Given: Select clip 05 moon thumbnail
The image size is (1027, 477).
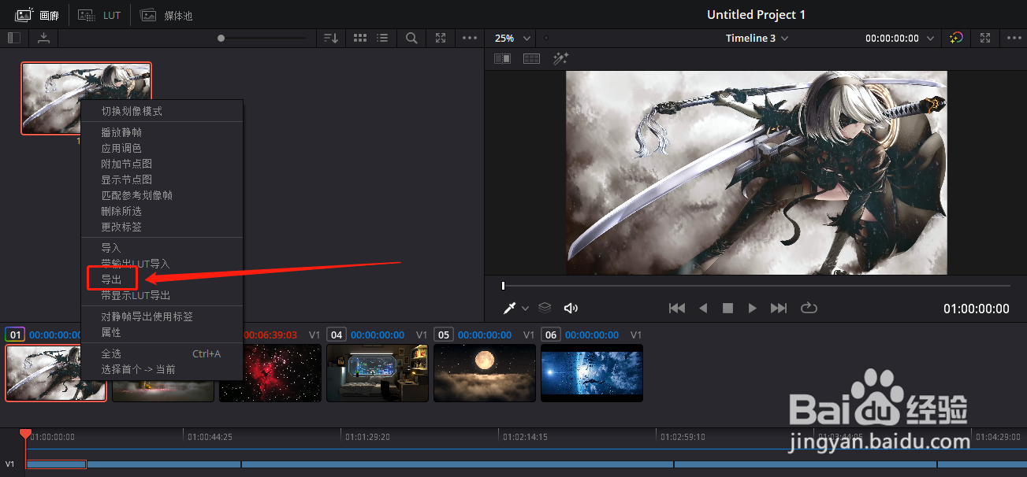Looking at the screenshot, I should pos(485,373).
